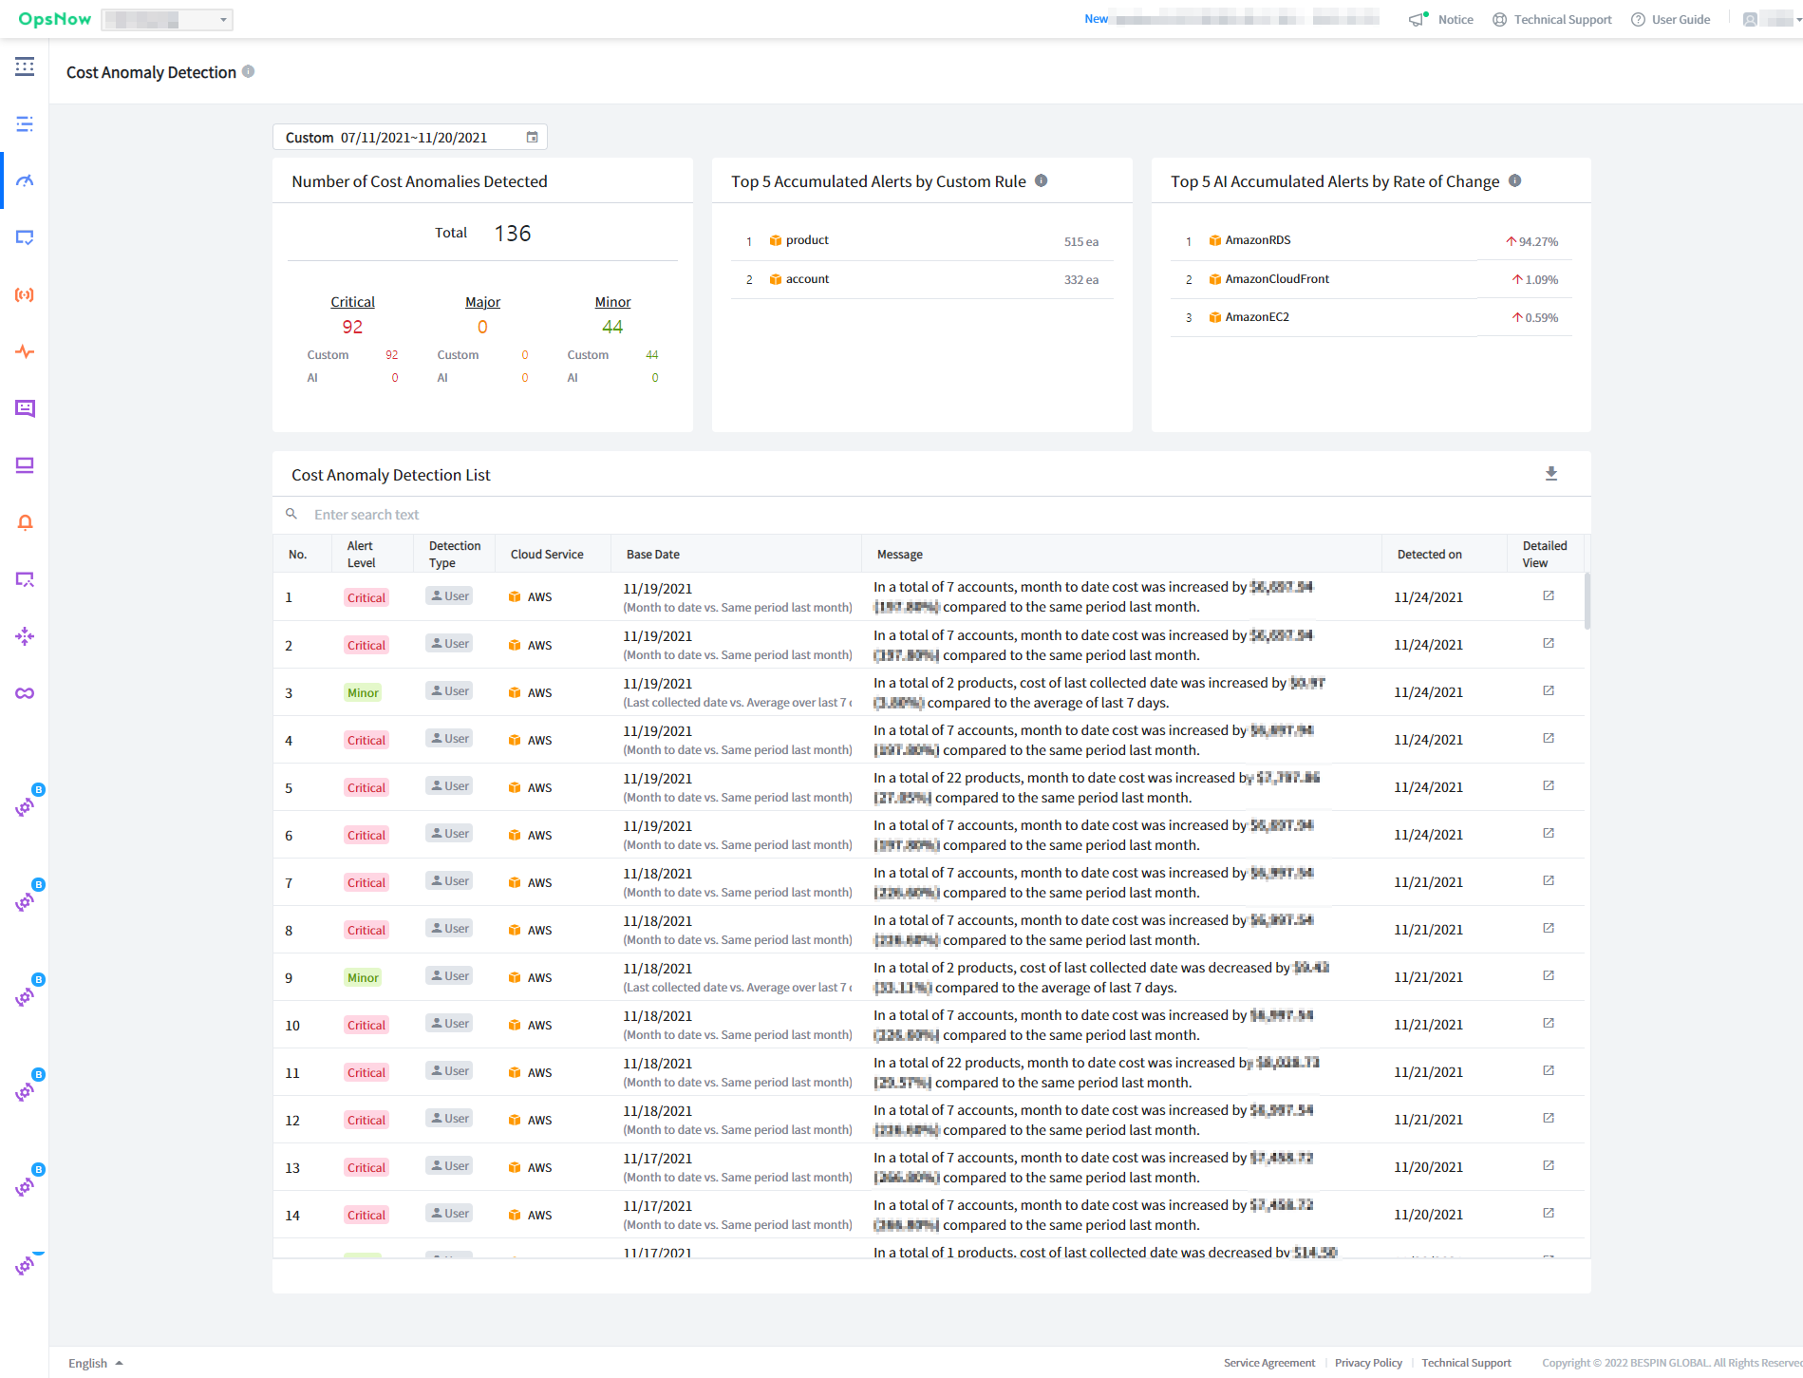This screenshot has height=1378, width=1803.
Task: Click the Minor anomalies link
Action: 612,302
